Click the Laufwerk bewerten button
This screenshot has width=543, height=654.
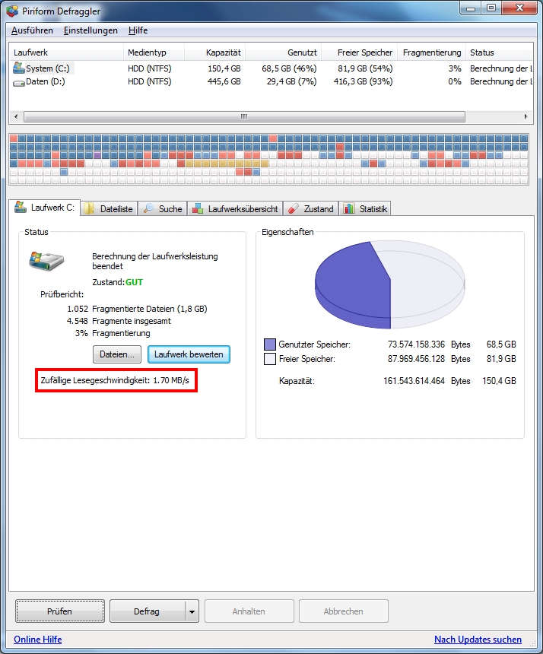(x=189, y=354)
